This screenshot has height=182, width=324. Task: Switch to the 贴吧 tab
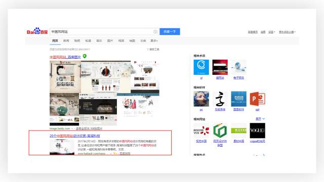coord(77,40)
